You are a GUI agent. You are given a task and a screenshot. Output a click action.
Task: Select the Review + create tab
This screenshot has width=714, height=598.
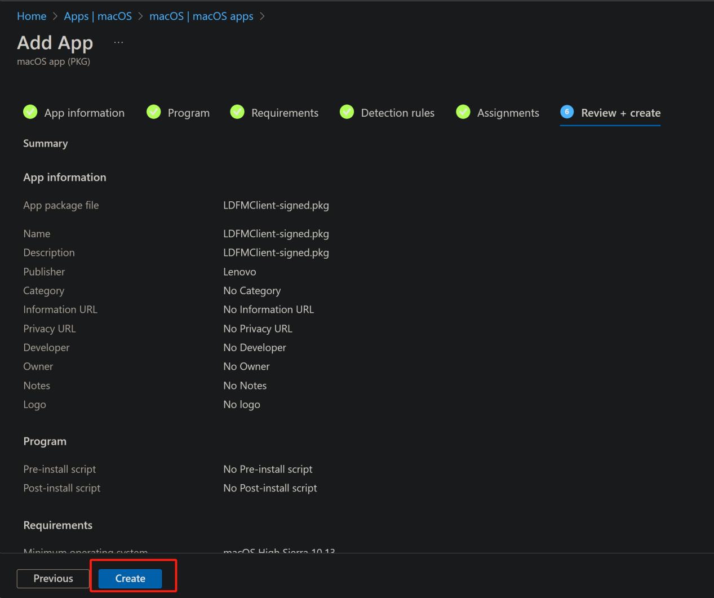click(620, 113)
